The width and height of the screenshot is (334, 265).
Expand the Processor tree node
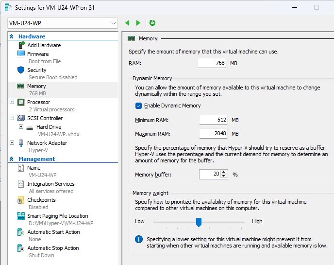12,102
